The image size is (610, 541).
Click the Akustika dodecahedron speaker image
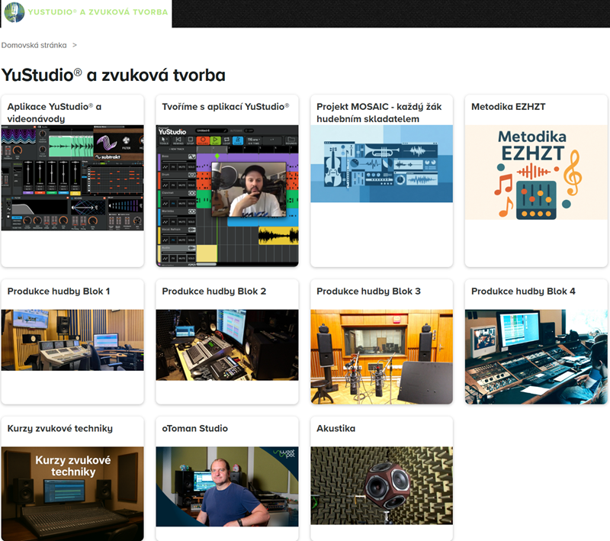click(x=381, y=487)
